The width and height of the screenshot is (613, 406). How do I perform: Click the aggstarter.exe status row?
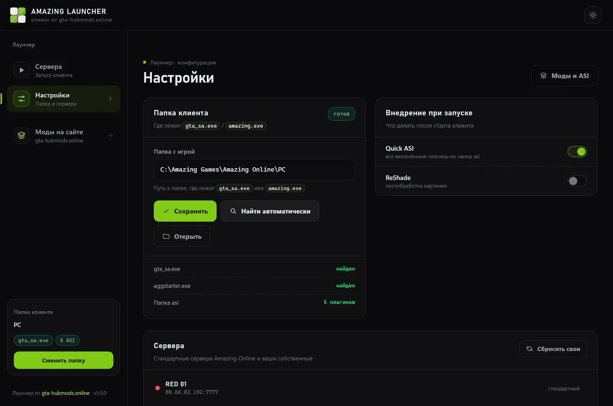point(254,286)
